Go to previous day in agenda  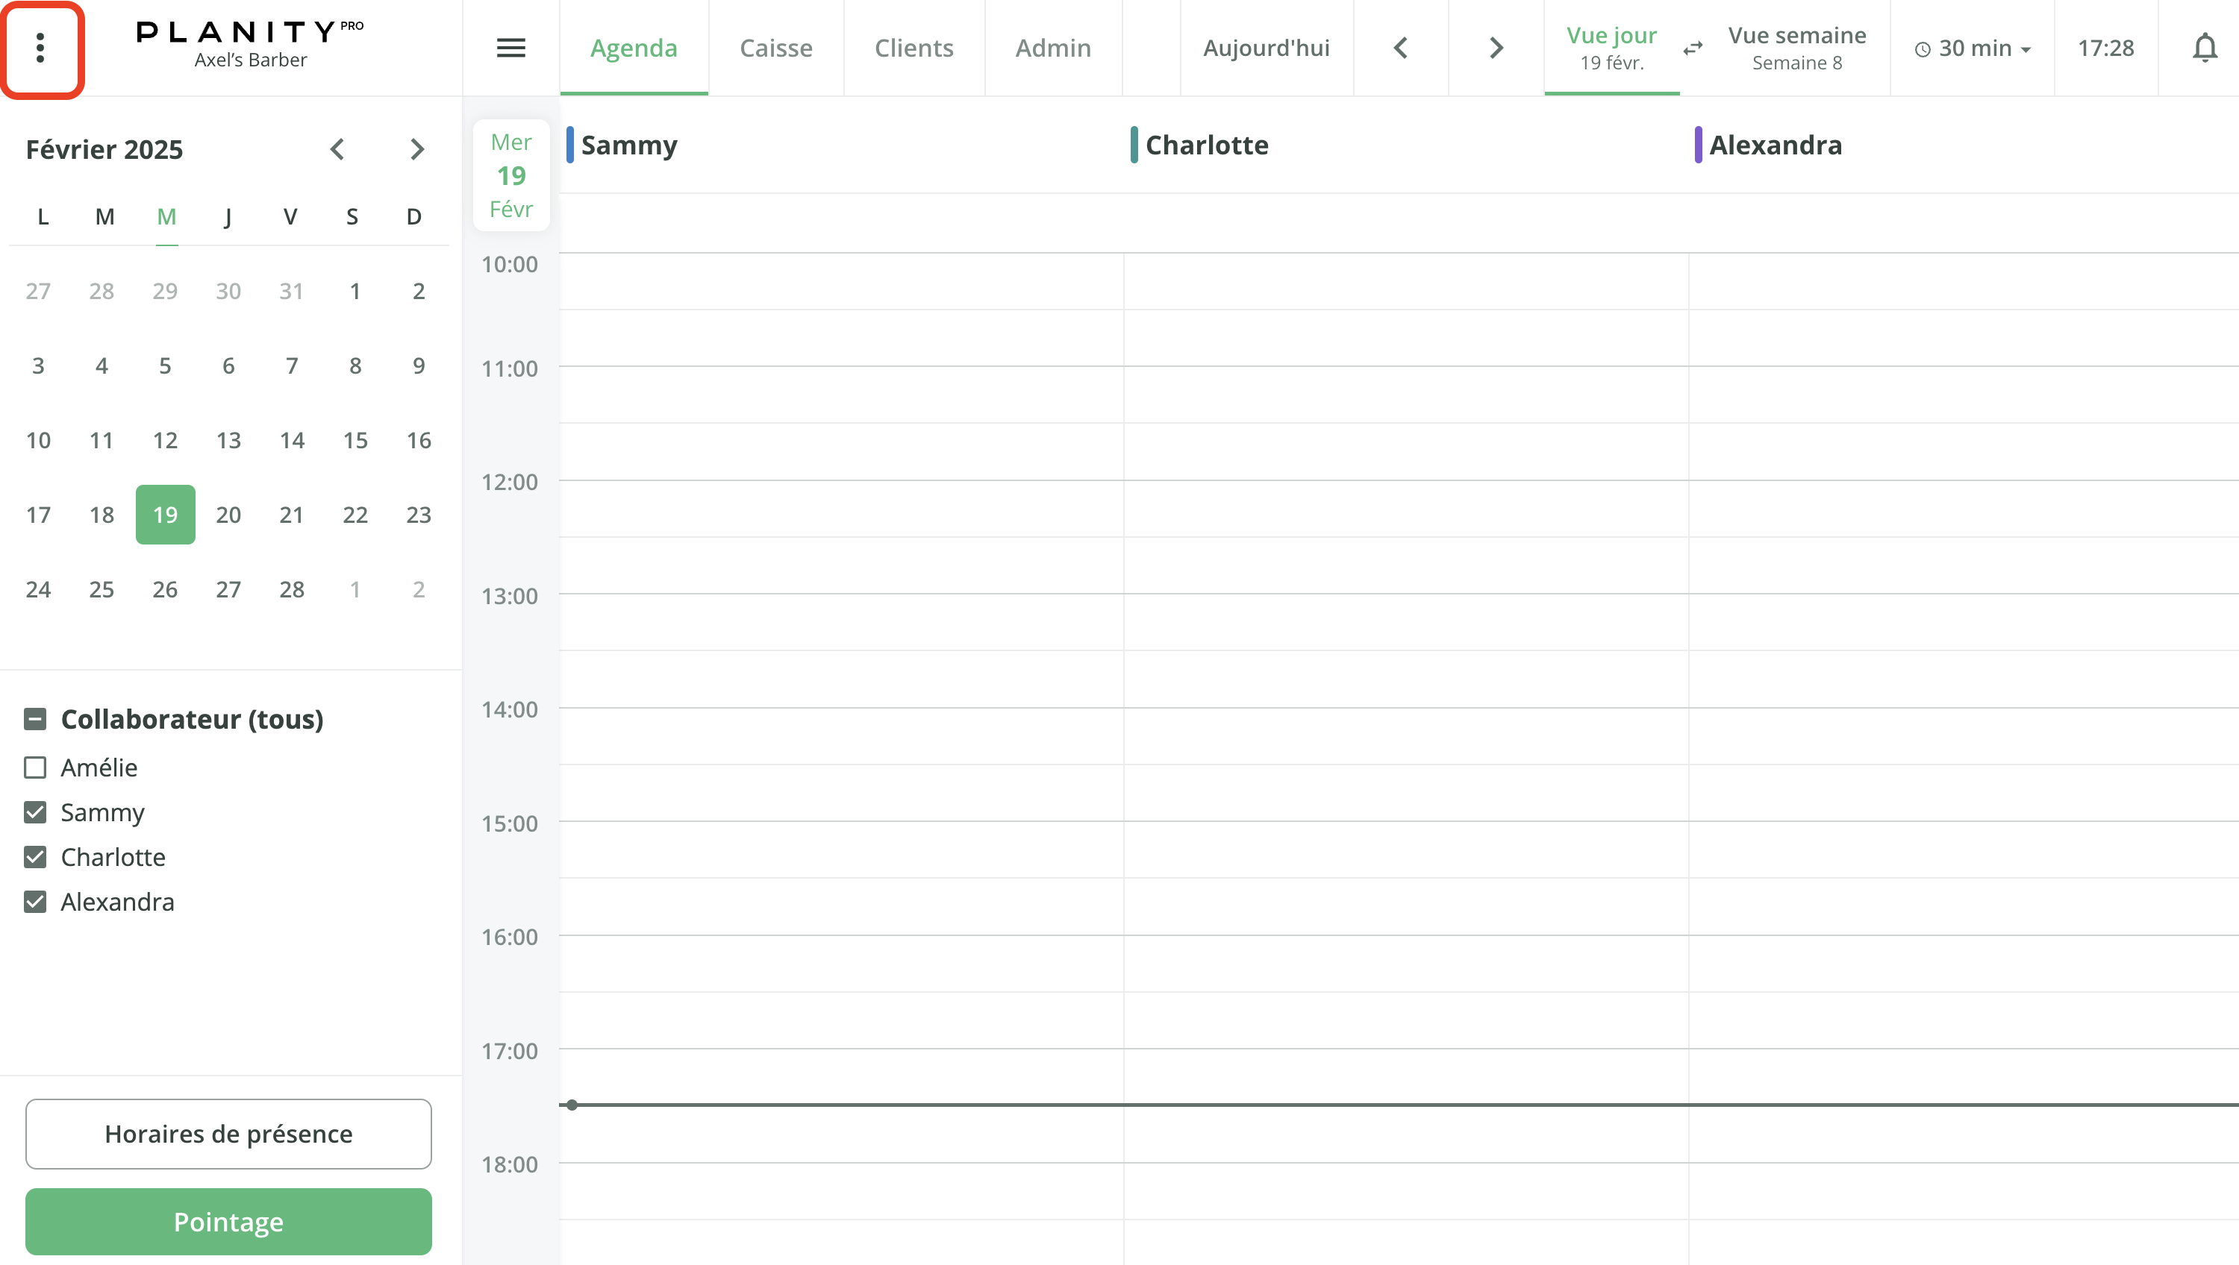[1400, 48]
